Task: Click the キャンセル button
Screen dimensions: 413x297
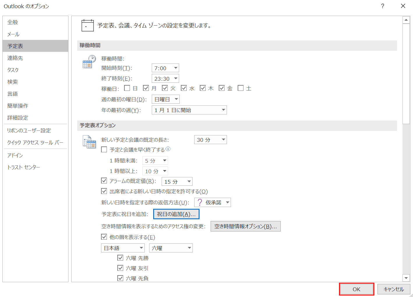Action: coord(394,289)
